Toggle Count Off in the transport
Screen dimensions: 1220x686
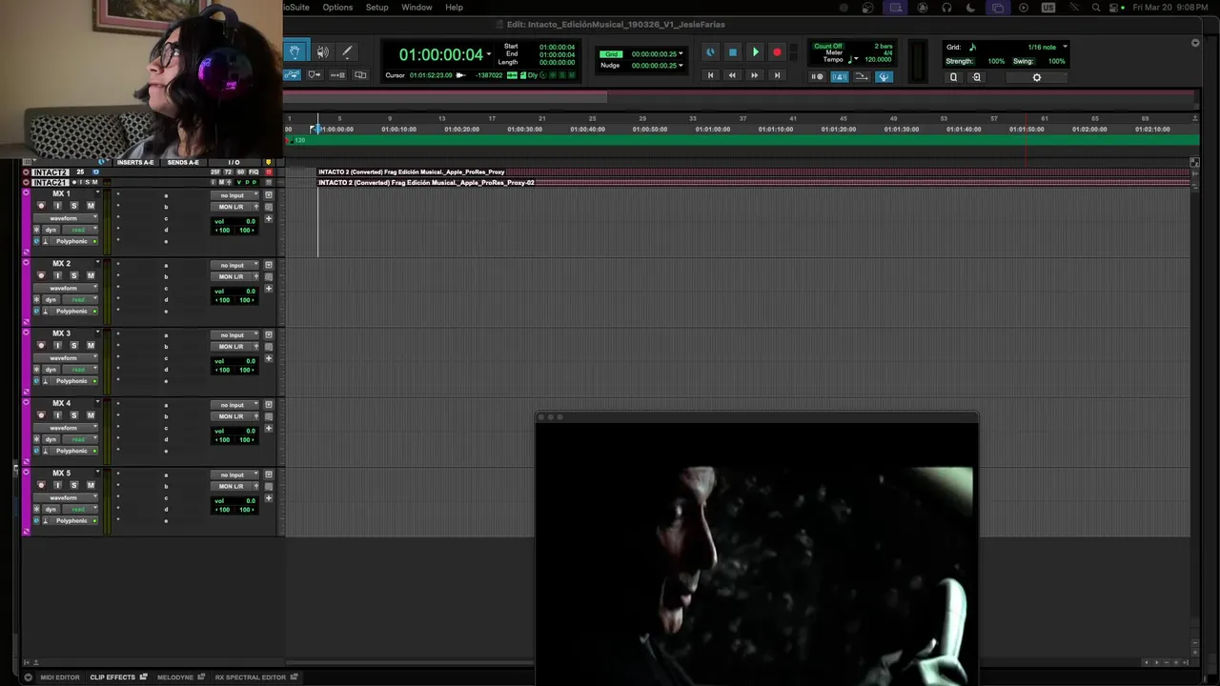click(x=827, y=46)
